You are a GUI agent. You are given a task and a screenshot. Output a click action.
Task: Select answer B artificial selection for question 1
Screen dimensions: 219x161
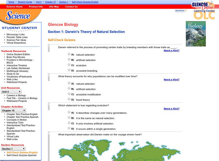click(69, 59)
